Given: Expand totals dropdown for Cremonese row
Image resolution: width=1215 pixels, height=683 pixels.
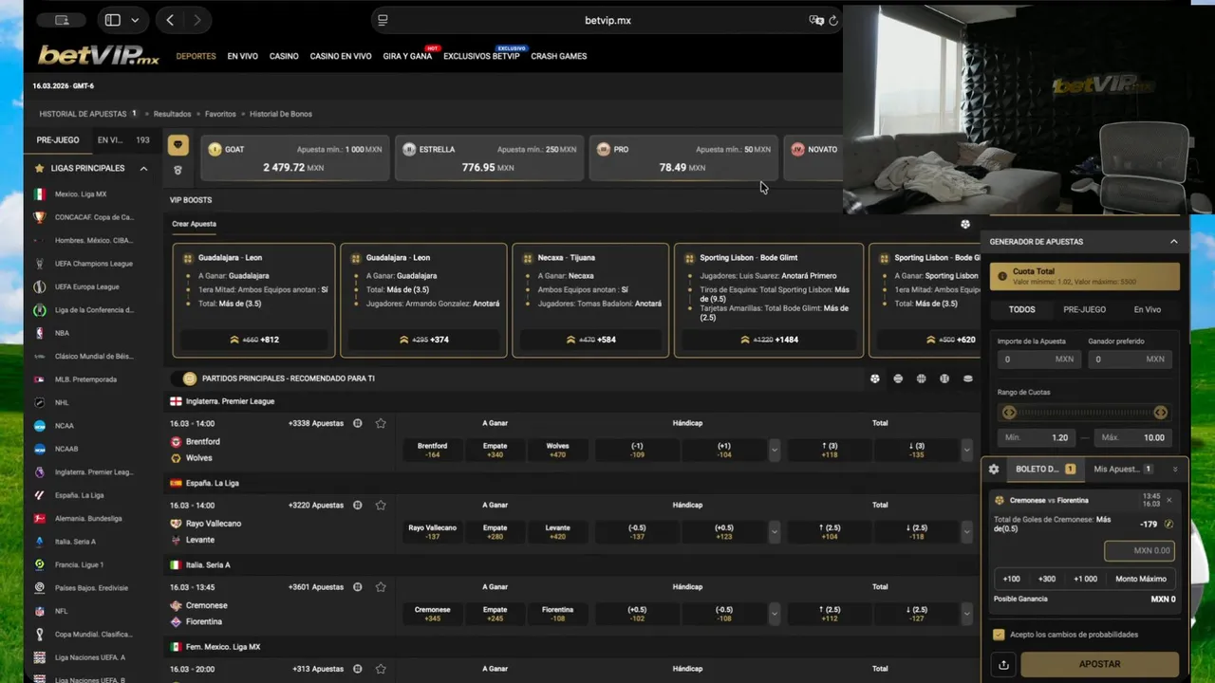Looking at the screenshot, I should point(966,614).
